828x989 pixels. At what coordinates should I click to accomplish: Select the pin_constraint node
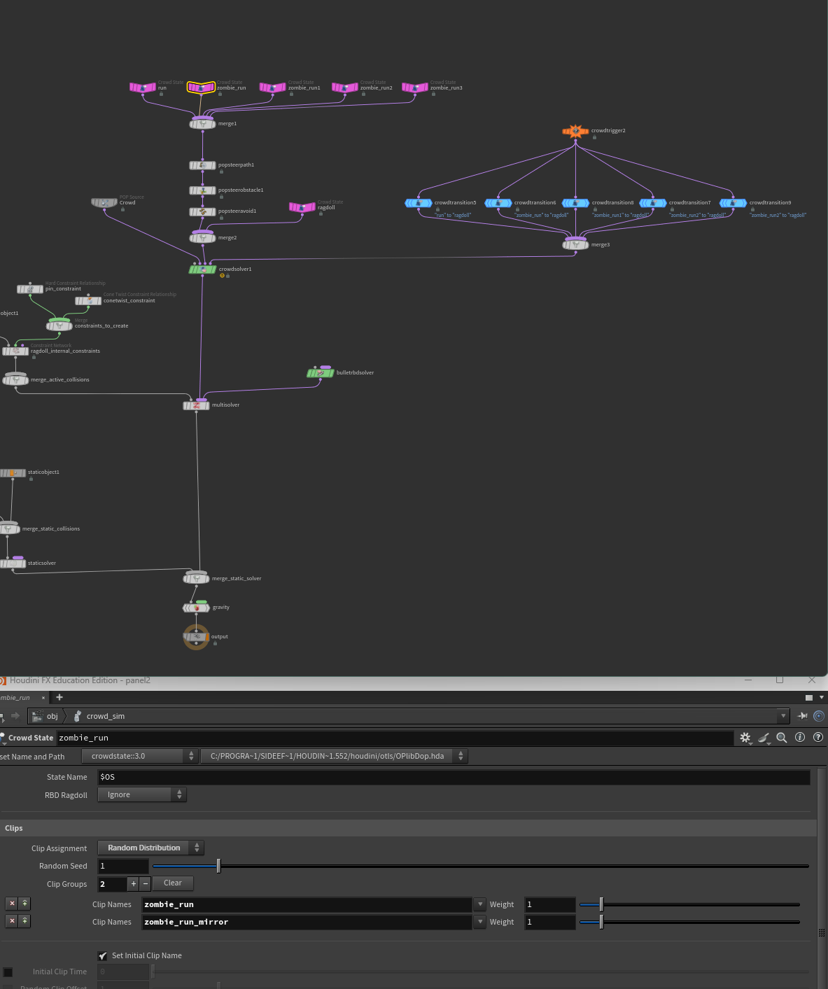(x=30, y=289)
